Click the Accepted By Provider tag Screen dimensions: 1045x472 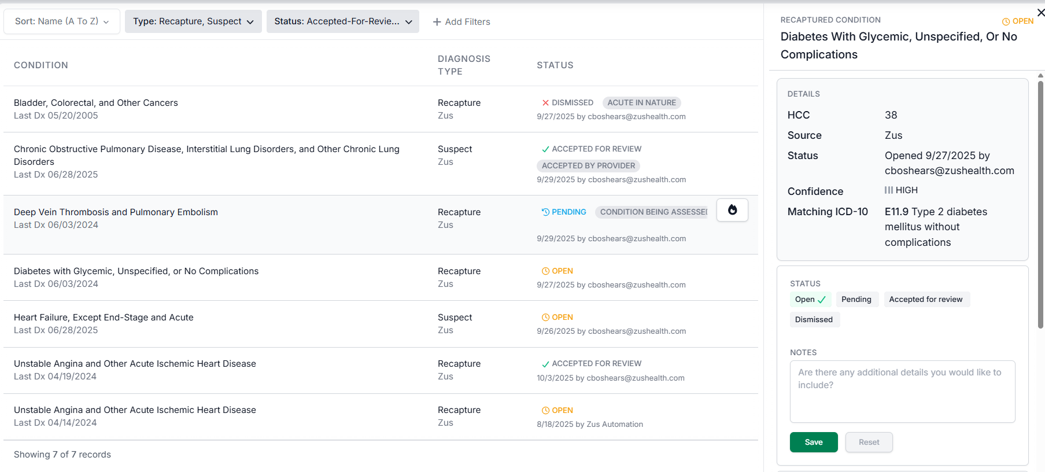click(588, 166)
